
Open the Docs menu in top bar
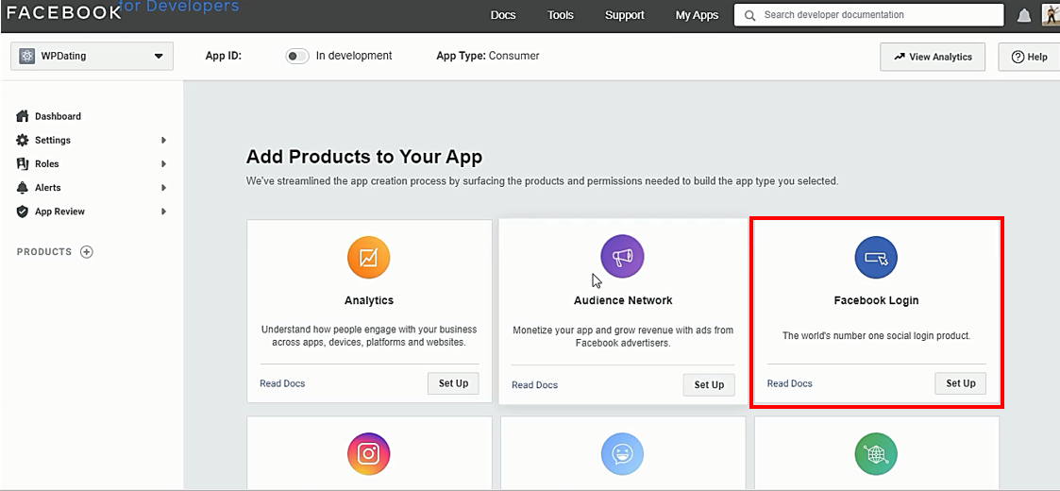(x=503, y=15)
